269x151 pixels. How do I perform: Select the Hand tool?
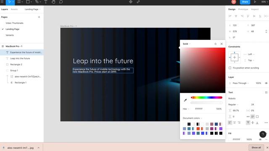(x=53, y=2)
